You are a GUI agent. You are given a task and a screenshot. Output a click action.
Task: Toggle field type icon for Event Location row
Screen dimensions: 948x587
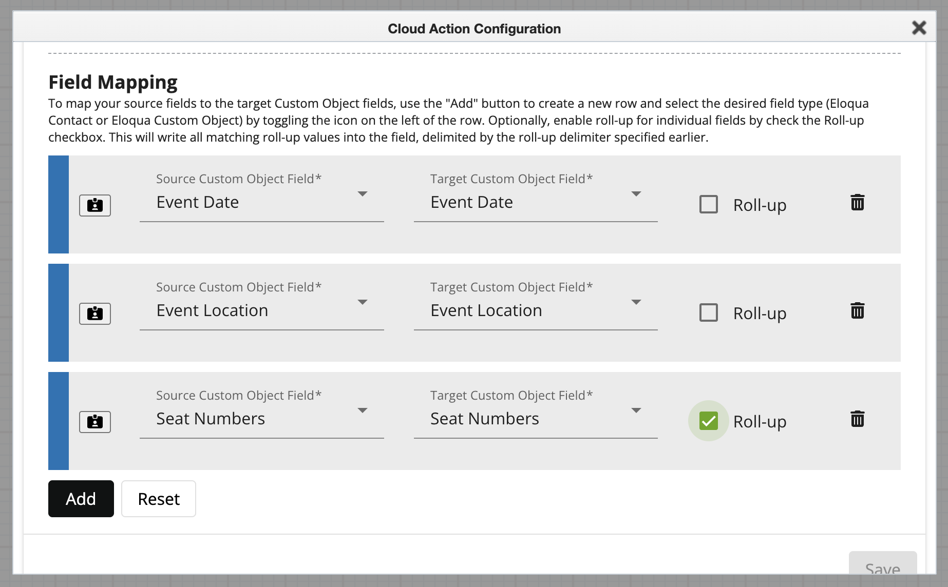click(94, 314)
